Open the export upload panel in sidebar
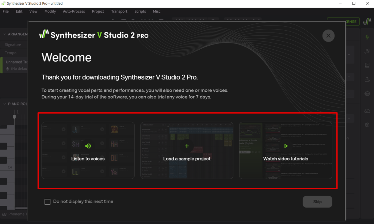 pos(367,79)
